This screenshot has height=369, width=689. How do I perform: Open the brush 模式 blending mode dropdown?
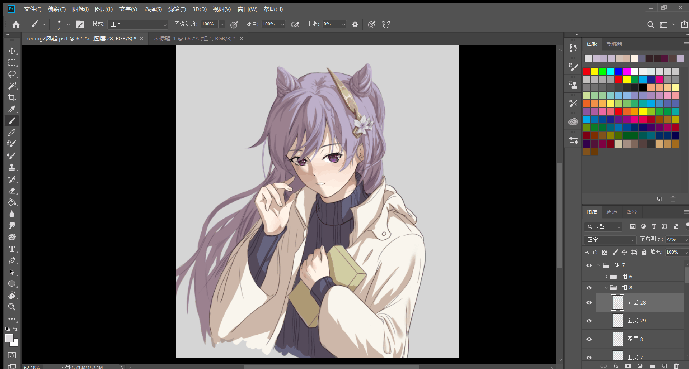[x=138, y=24]
